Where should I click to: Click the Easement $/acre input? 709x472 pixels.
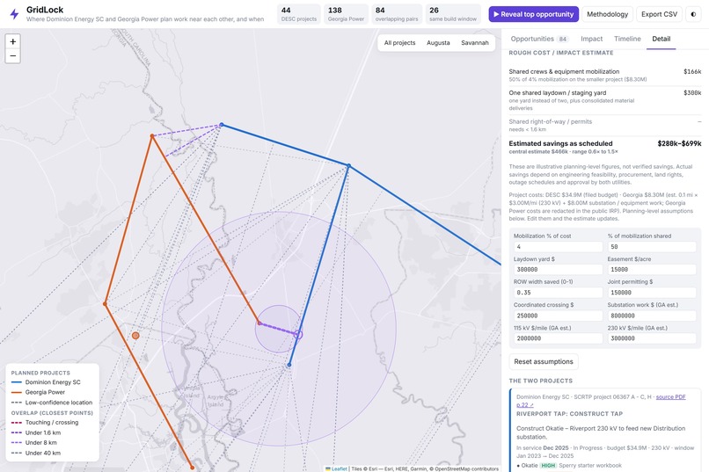pyautogui.click(x=652, y=269)
